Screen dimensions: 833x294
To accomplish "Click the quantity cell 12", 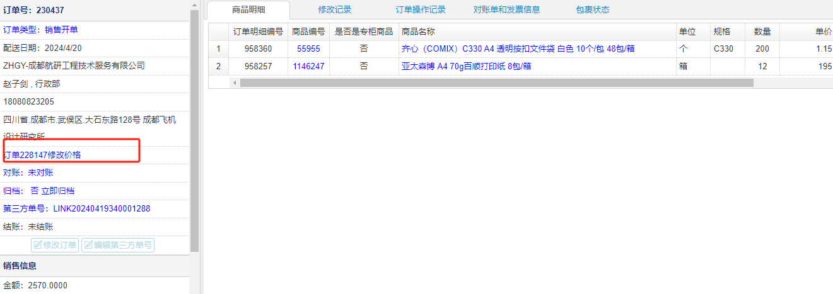I will point(762,66).
